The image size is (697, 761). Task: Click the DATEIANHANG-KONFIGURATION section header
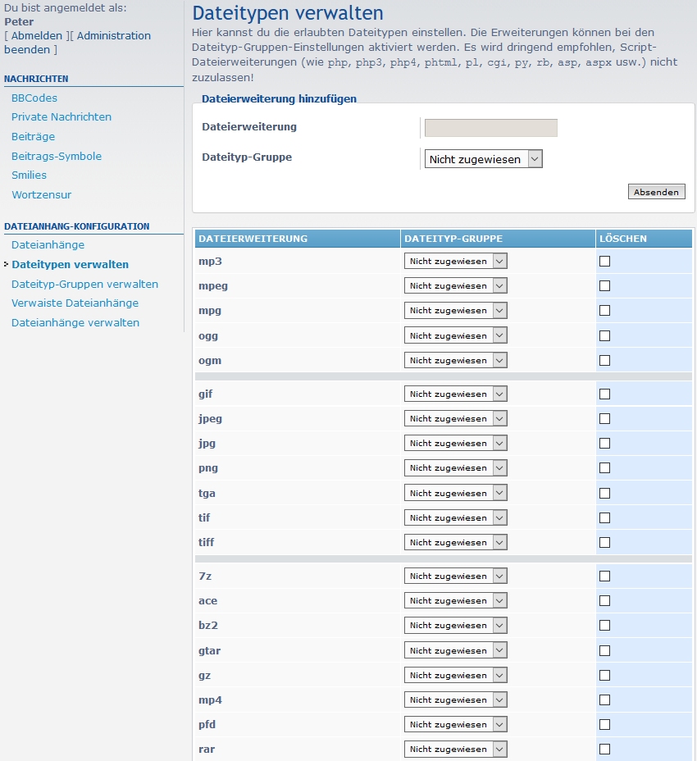point(77,226)
